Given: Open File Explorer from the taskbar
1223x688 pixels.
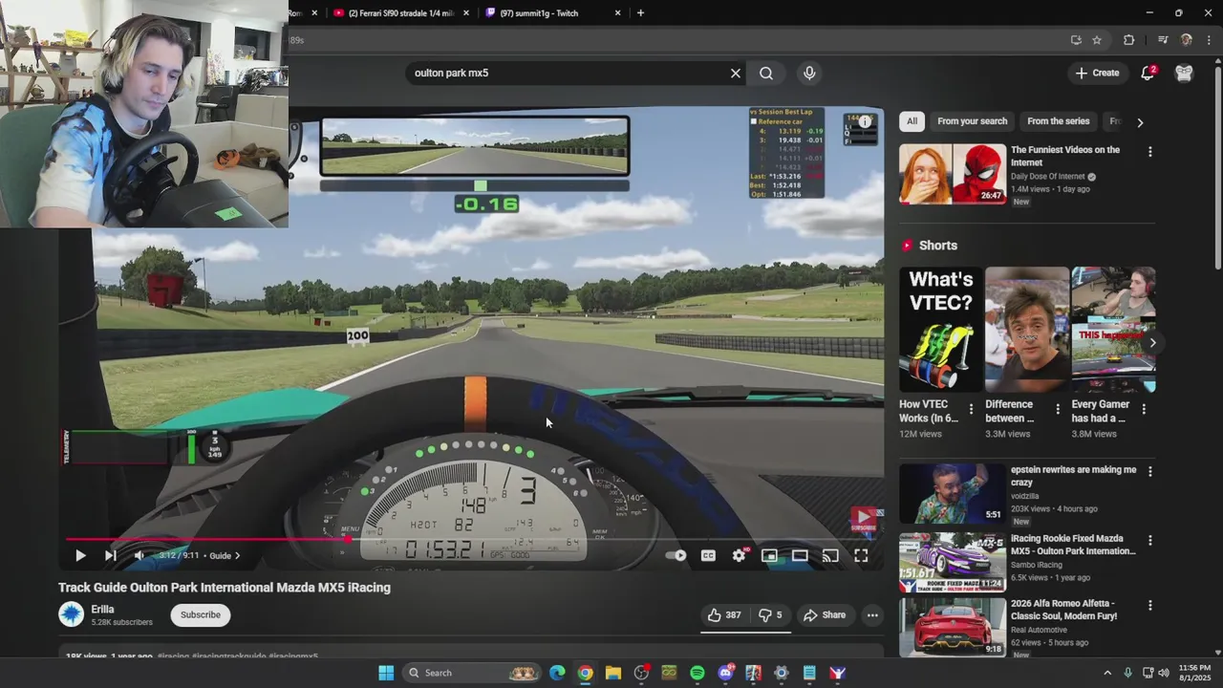Looking at the screenshot, I should click(613, 673).
